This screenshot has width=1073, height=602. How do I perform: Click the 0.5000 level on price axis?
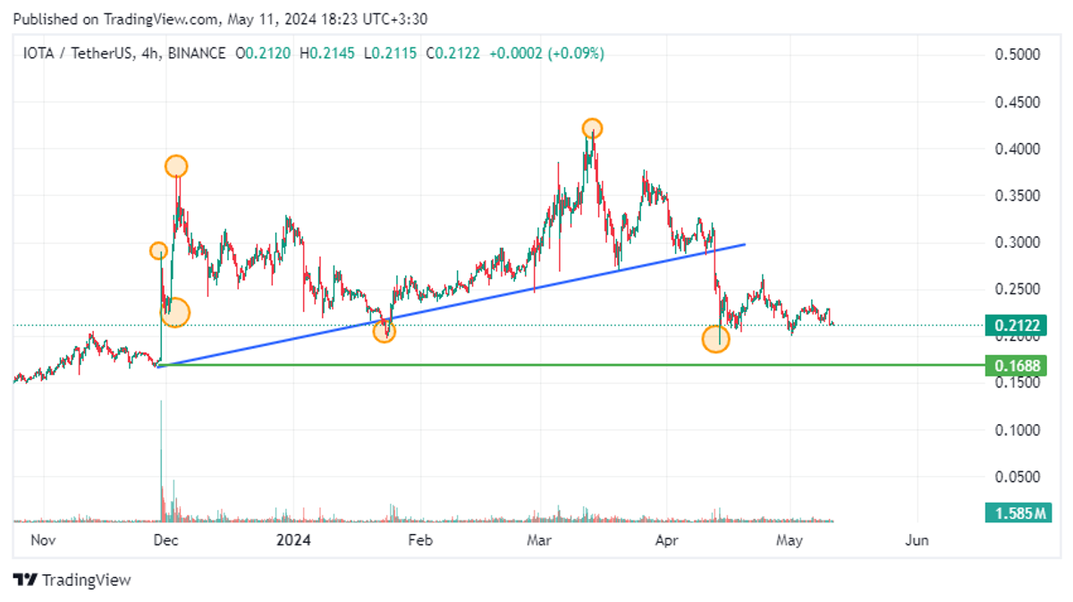(x=1018, y=55)
